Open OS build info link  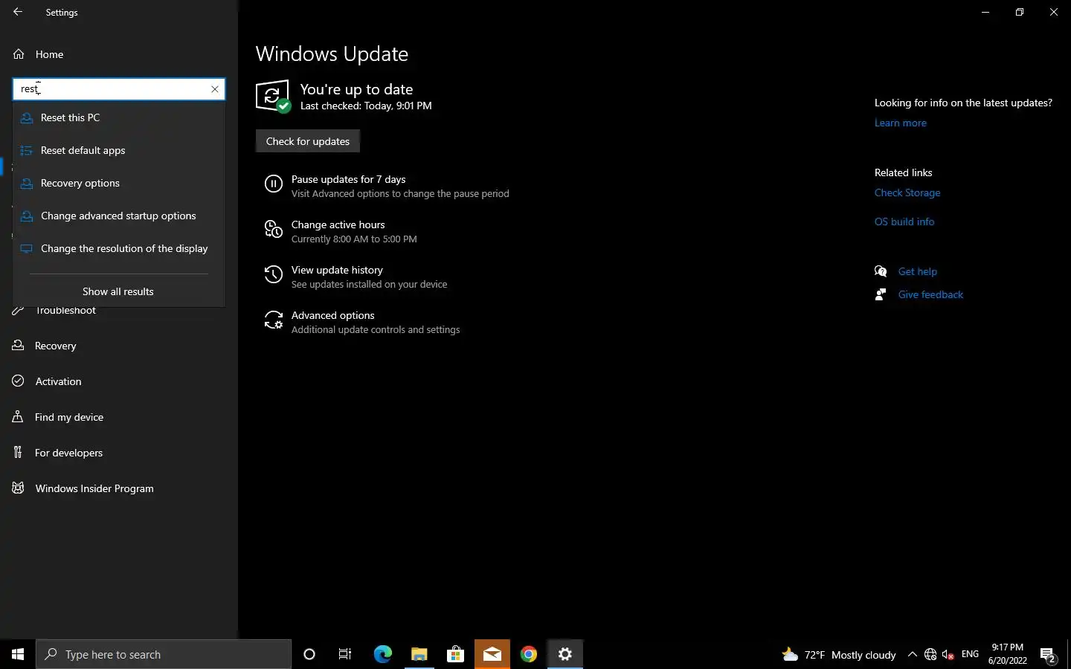(904, 222)
